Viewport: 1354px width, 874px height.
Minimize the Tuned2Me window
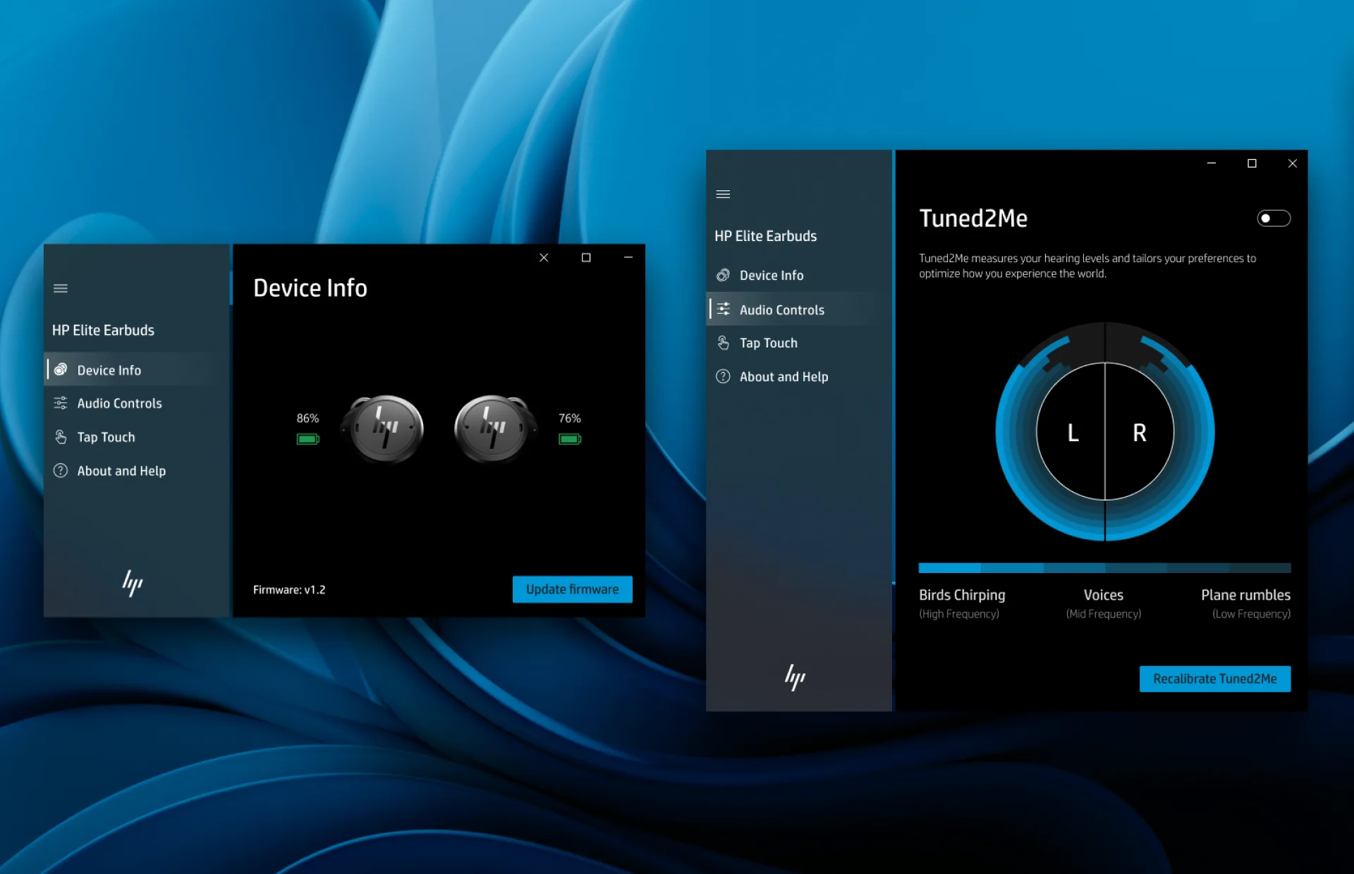coord(1211,164)
